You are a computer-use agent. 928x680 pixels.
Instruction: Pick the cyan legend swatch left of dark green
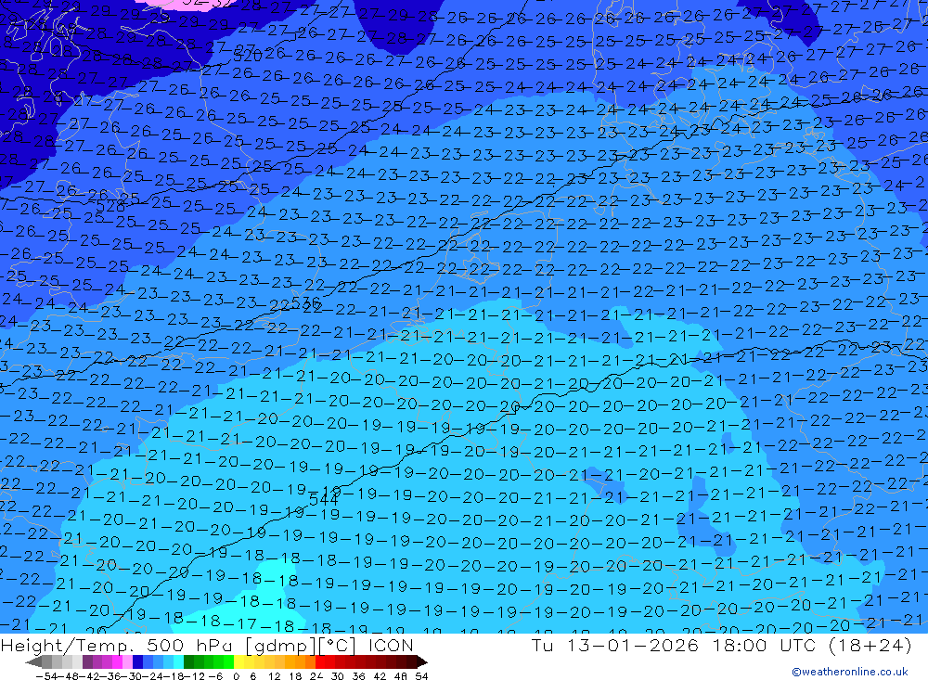178,661
